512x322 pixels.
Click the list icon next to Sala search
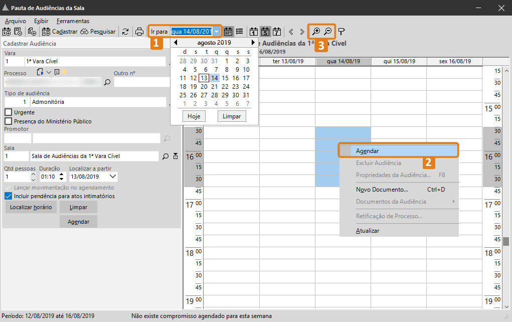[x=176, y=156]
